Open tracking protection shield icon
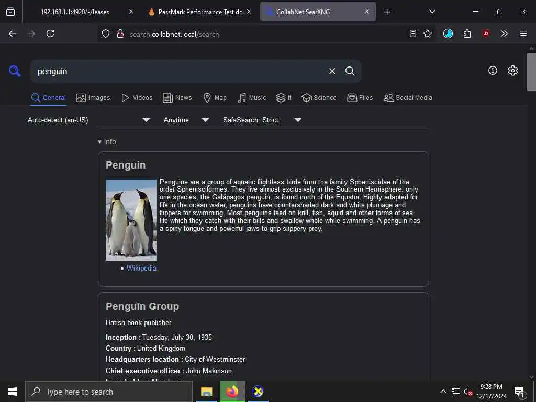This screenshot has width=536, height=402. [x=106, y=33]
